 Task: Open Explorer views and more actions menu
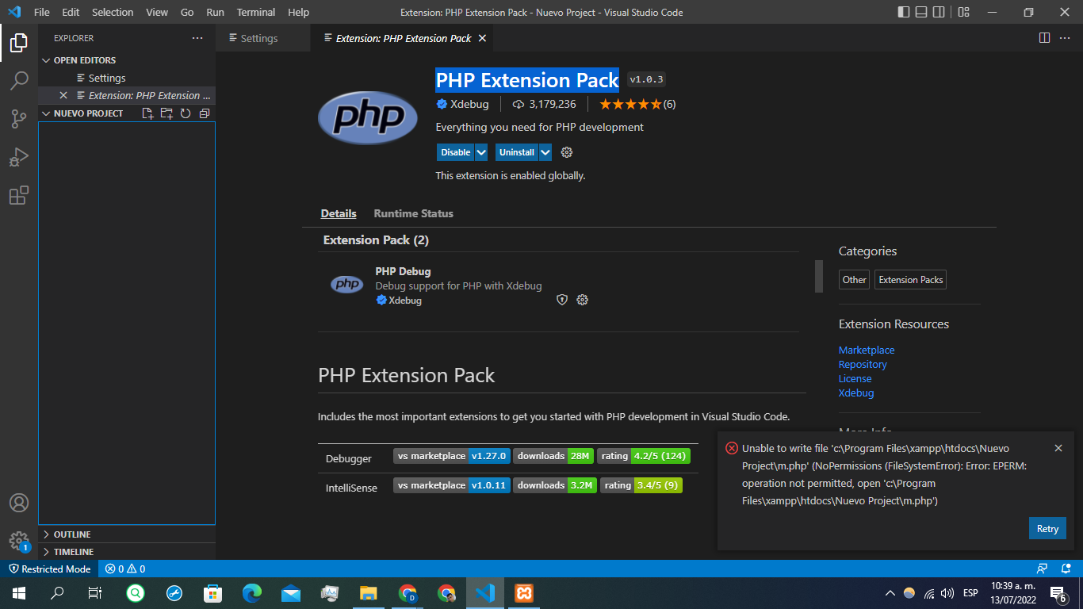click(x=197, y=38)
